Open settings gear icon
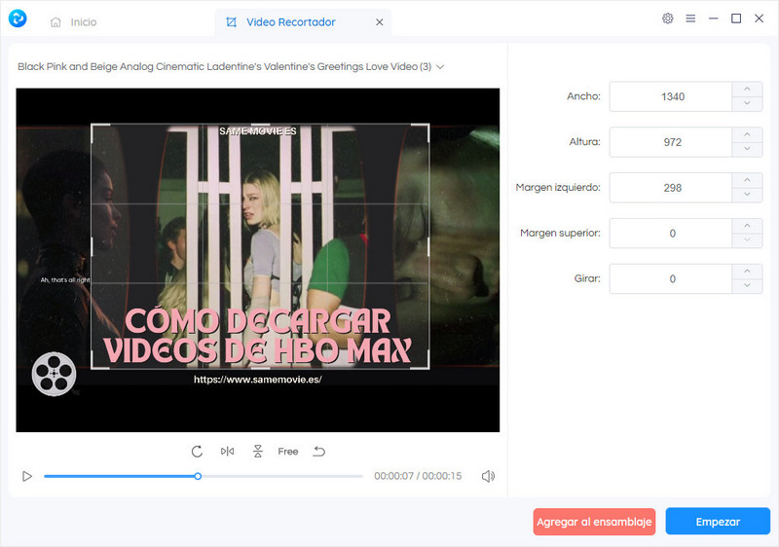 click(668, 18)
